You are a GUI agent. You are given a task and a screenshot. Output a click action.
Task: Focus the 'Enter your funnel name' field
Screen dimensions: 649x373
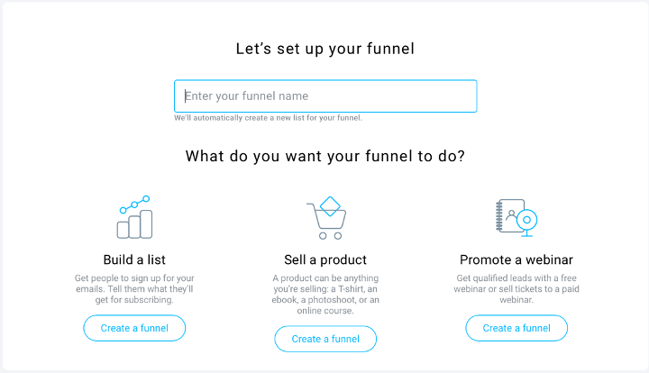tap(325, 96)
